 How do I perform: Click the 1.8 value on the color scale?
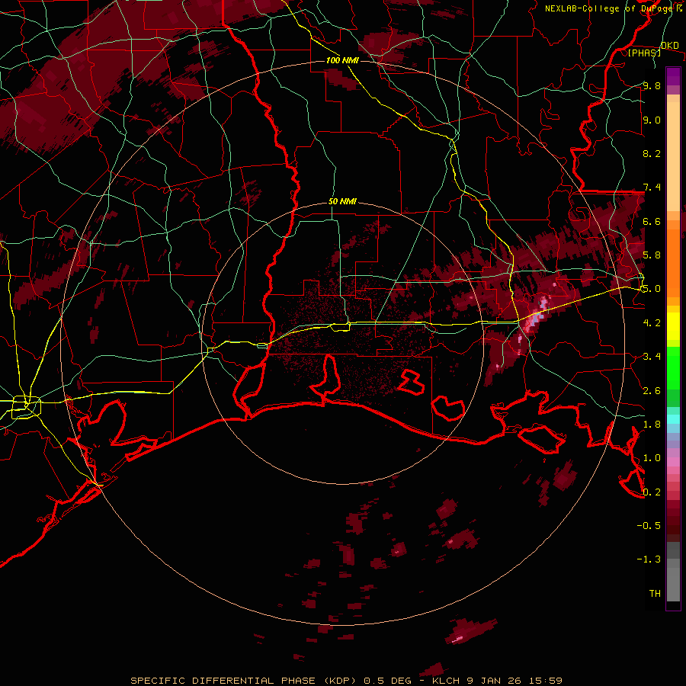click(x=652, y=425)
